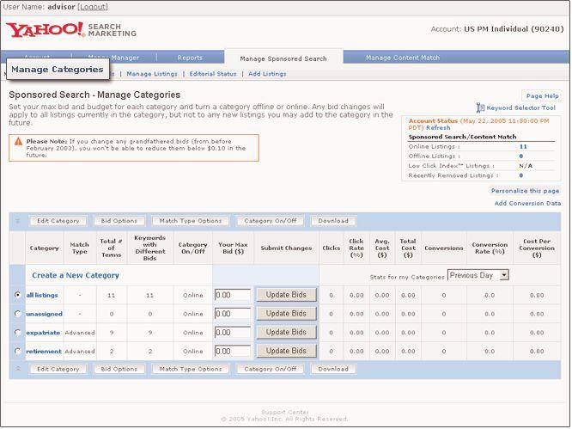Click the top Download button

[x=332, y=221]
